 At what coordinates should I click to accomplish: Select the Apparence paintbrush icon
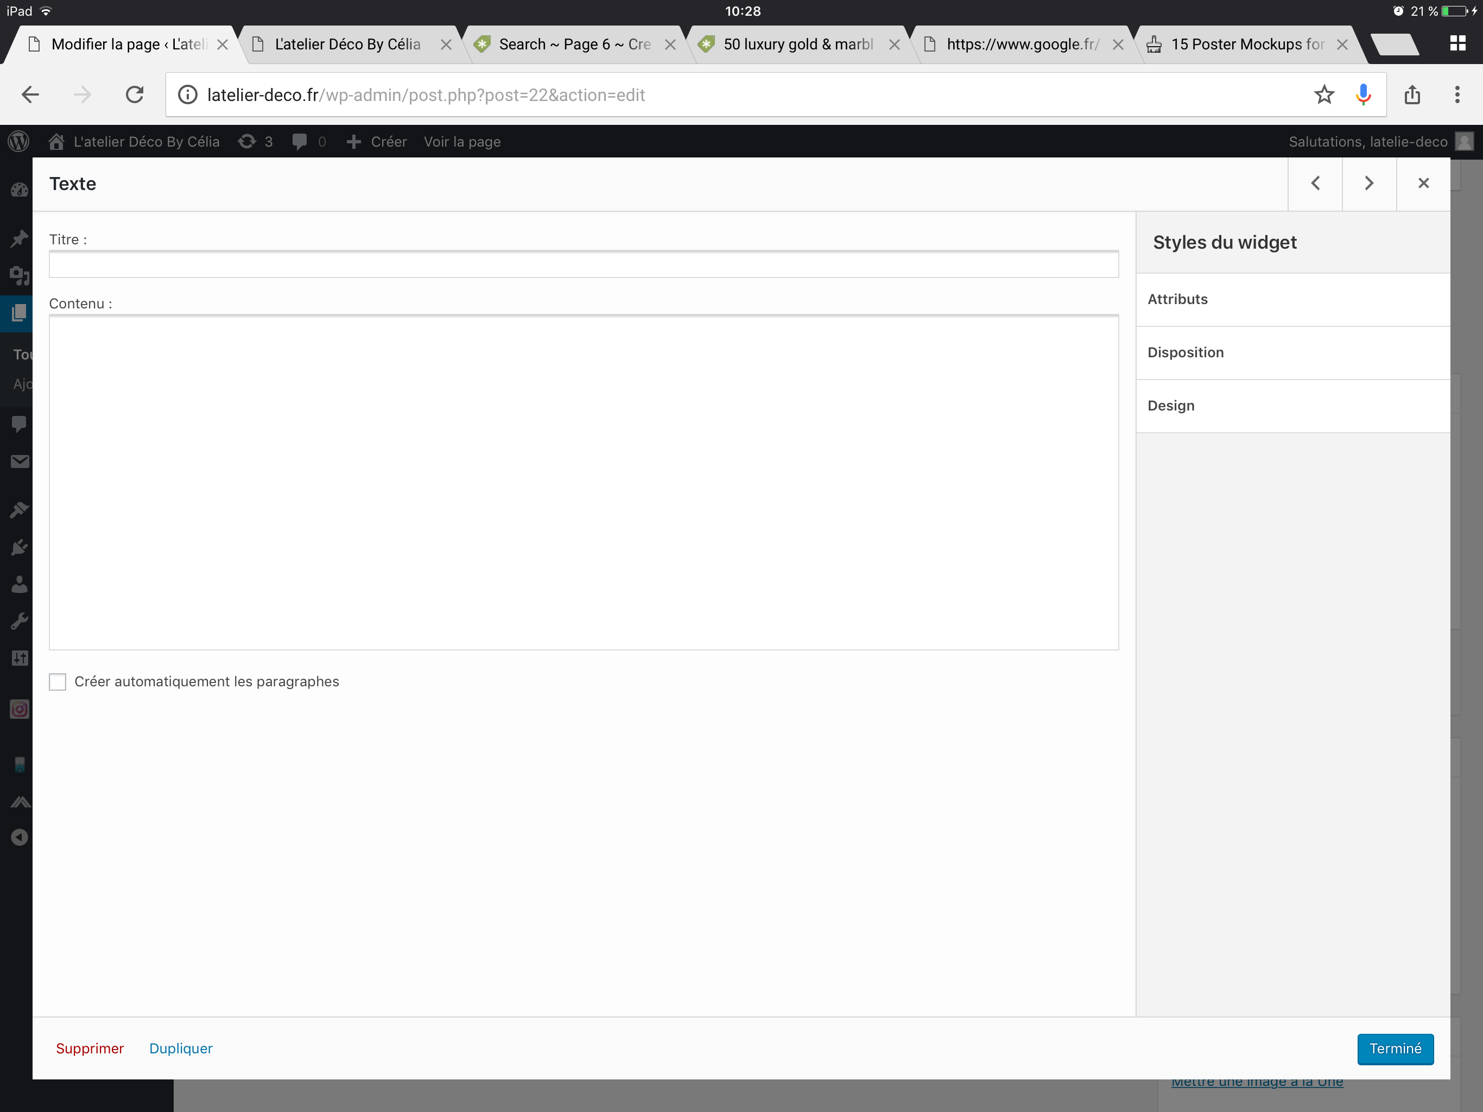coord(19,510)
